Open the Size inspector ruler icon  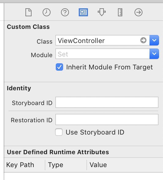pyautogui.click(x=120, y=12)
